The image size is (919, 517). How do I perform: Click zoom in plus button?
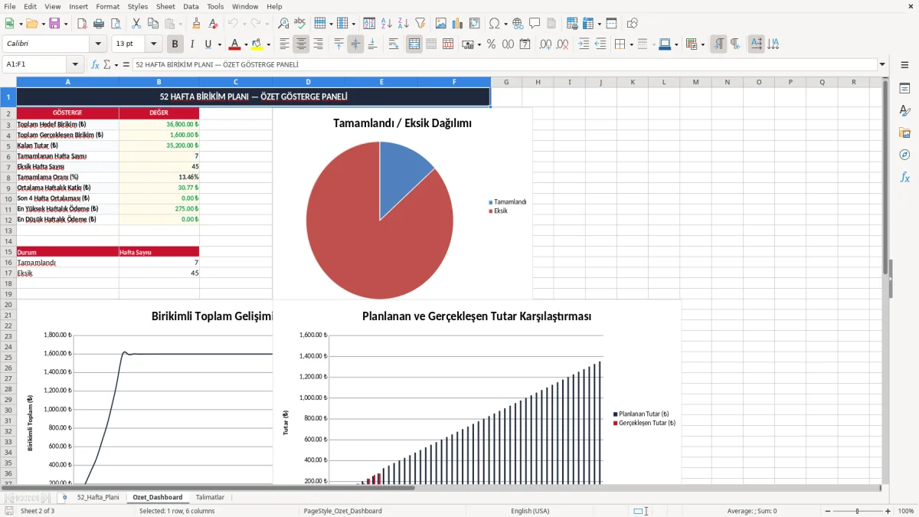(888, 511)
